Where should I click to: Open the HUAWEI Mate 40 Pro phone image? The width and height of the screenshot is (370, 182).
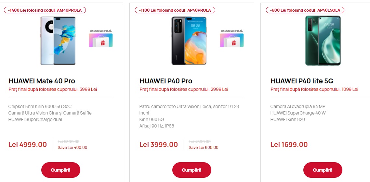pos(58,41)
